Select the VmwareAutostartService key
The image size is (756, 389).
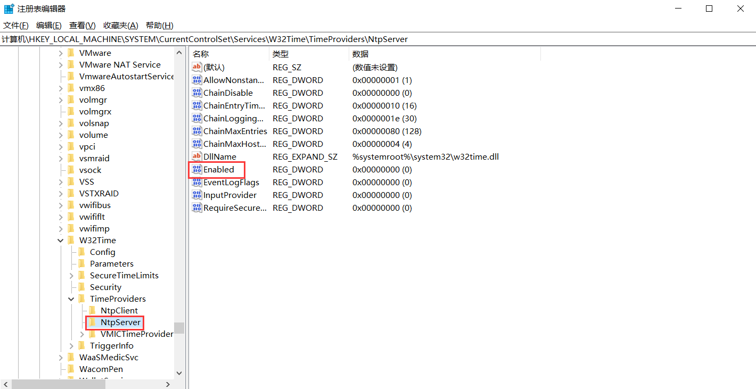[x=127, y=77]
